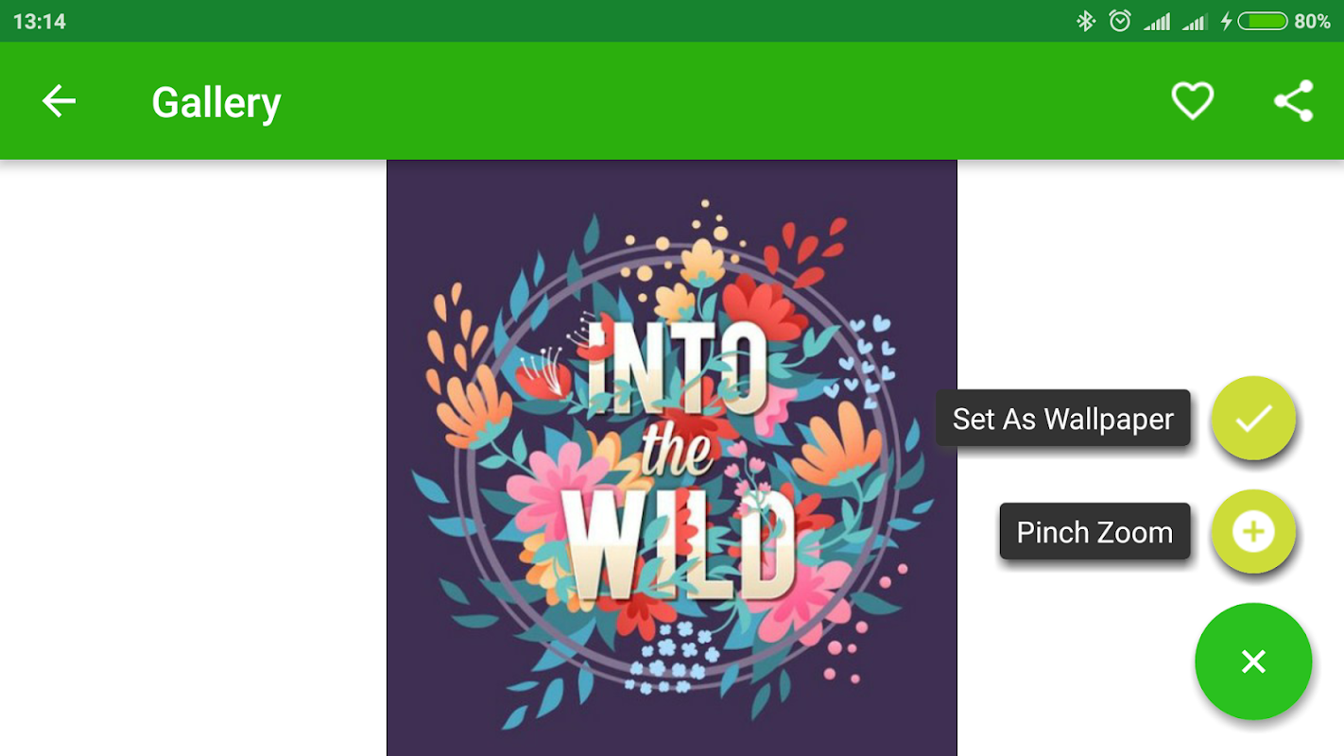Screen dimensions: 1344x756
Task: Tap the alarm clock status icon
Action: [x=1120, y=21]
